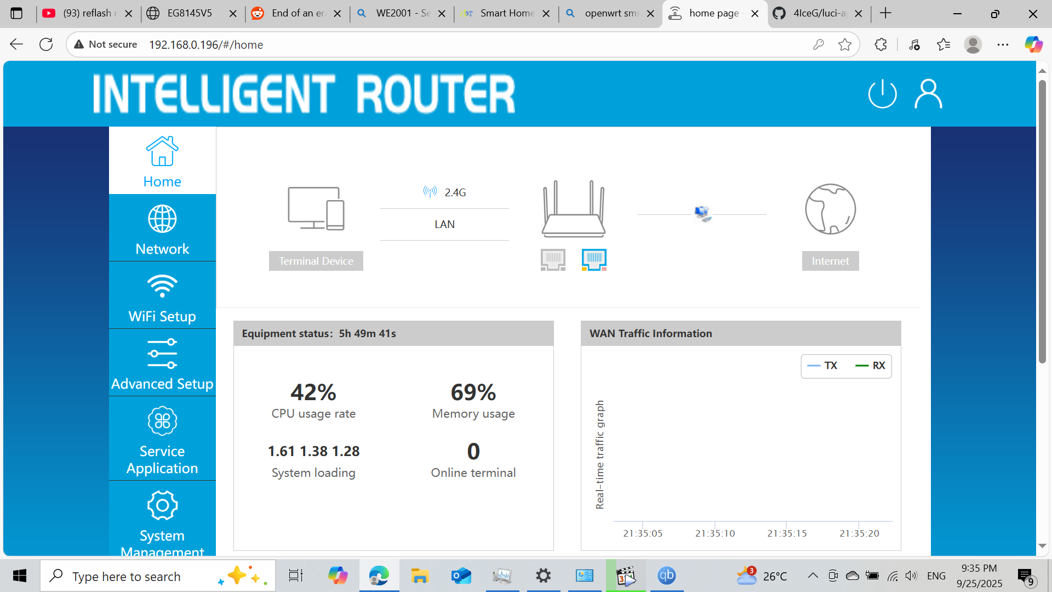Open System Management
The height and width of the screenshot is (592, 1052).
(162, 518)
